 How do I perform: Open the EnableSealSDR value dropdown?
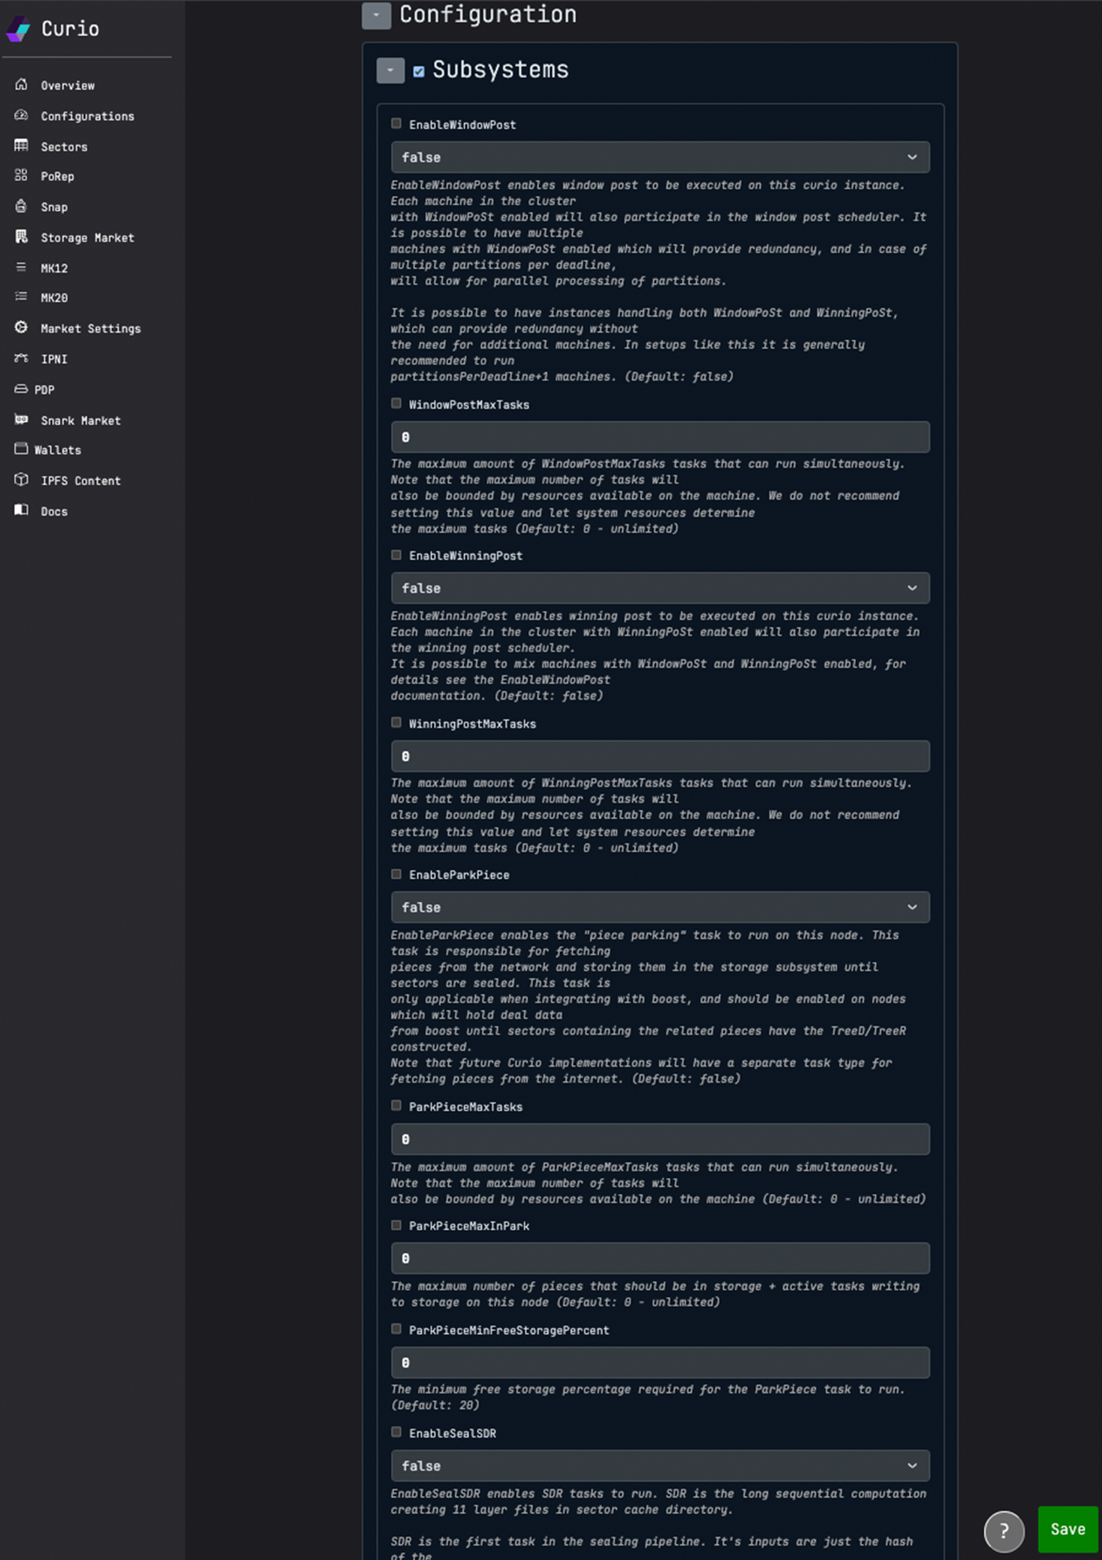pos(659,1465)
